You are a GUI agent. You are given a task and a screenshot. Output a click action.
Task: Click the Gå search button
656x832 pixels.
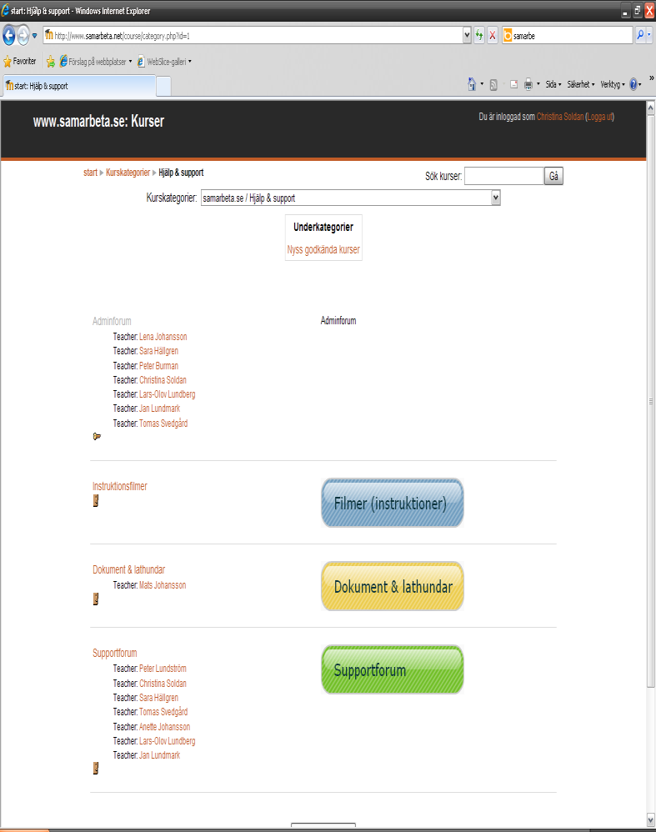[x=553, y=176]
